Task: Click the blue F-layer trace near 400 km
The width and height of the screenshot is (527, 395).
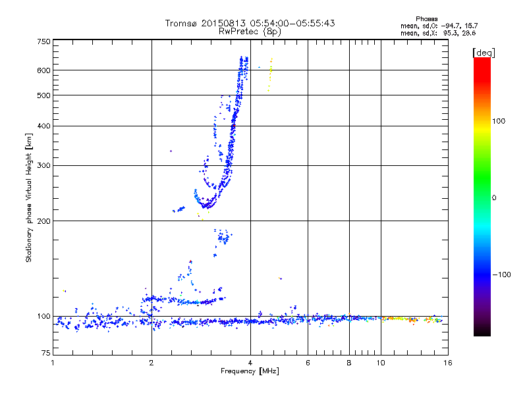Action: (233, 126)
